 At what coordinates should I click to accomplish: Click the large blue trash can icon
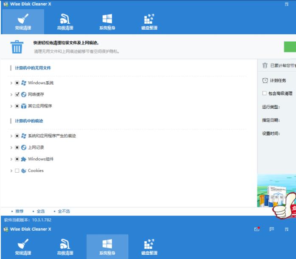17,47
